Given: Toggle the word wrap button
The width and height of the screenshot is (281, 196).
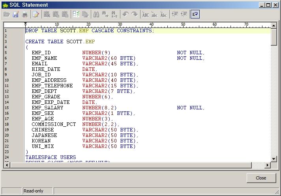Looking at the screenshot, I should click(195, 15).
